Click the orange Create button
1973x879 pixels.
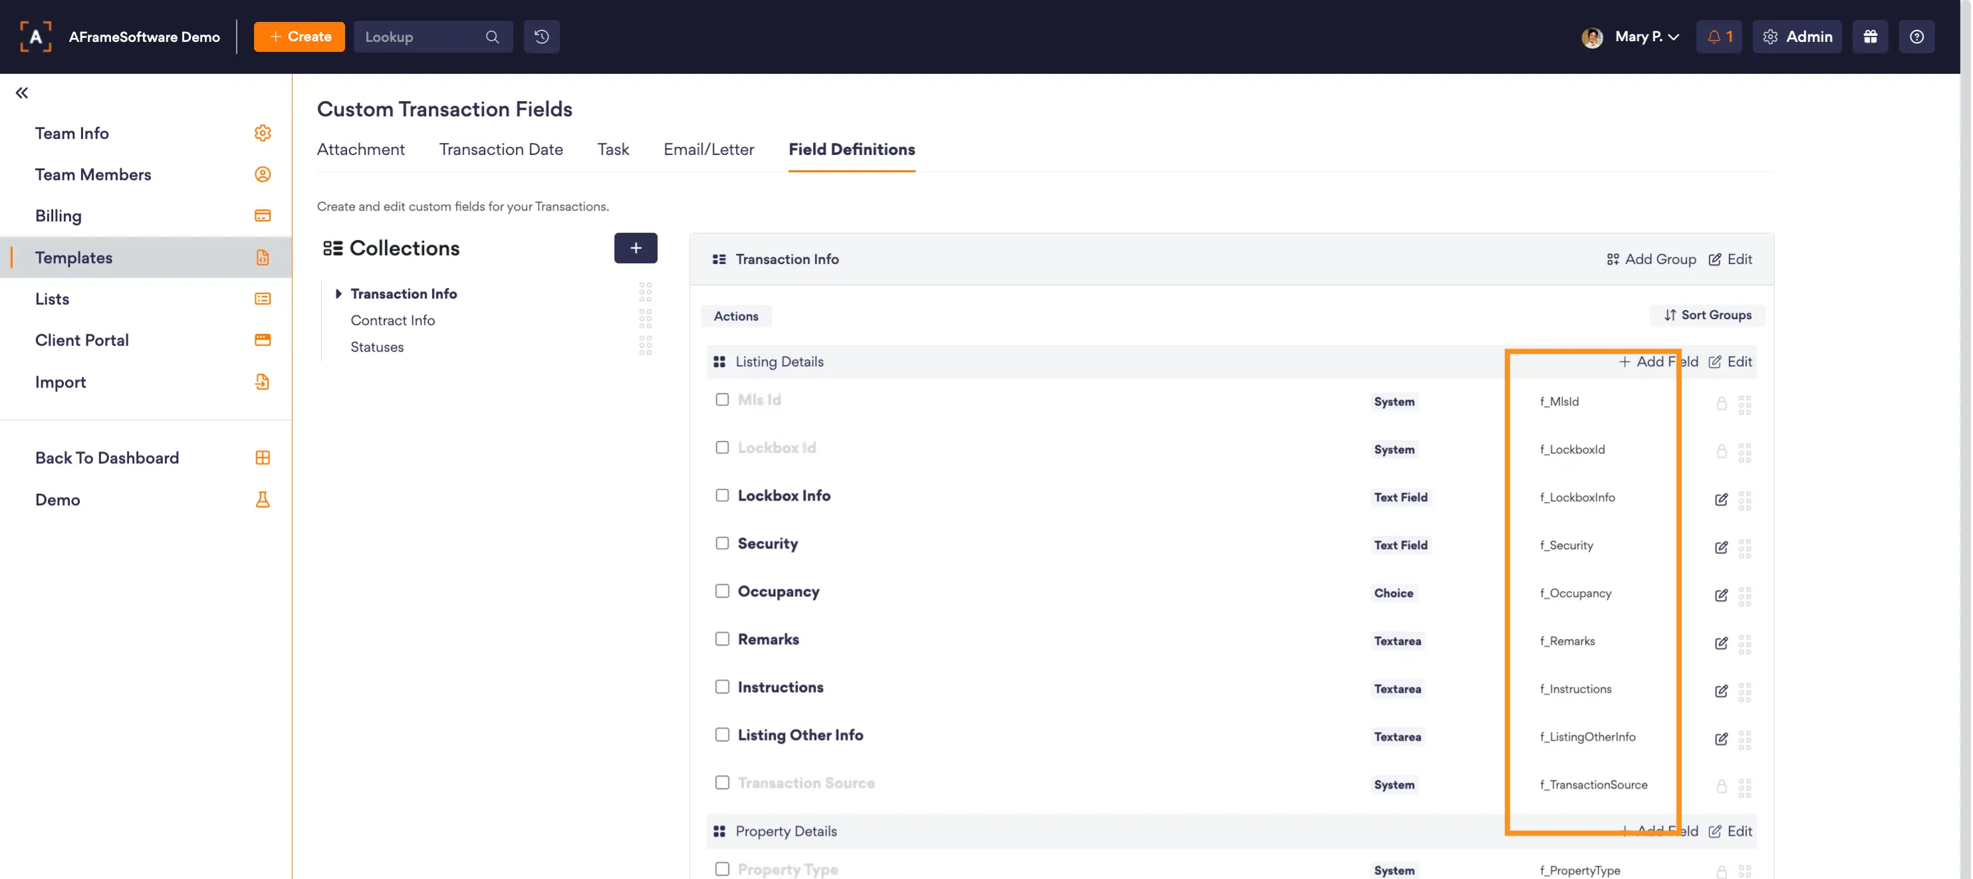coord(298,37)
